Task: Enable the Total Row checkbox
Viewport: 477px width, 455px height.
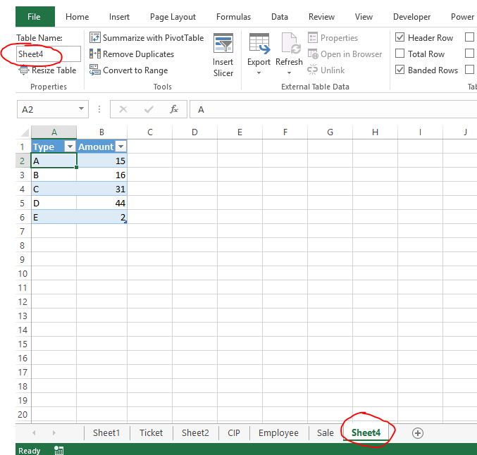Action: (399, 54)
